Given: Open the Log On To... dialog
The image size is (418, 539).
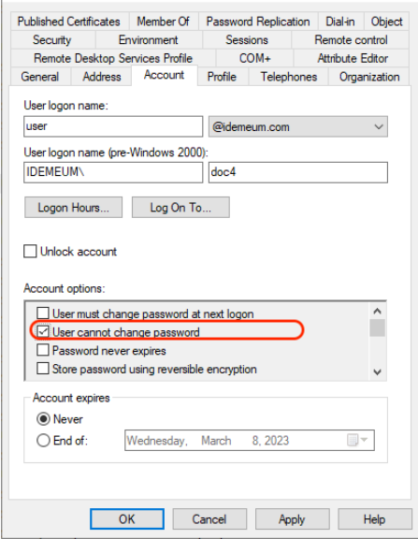Looking at the screenshot, I should click(180, 208).
